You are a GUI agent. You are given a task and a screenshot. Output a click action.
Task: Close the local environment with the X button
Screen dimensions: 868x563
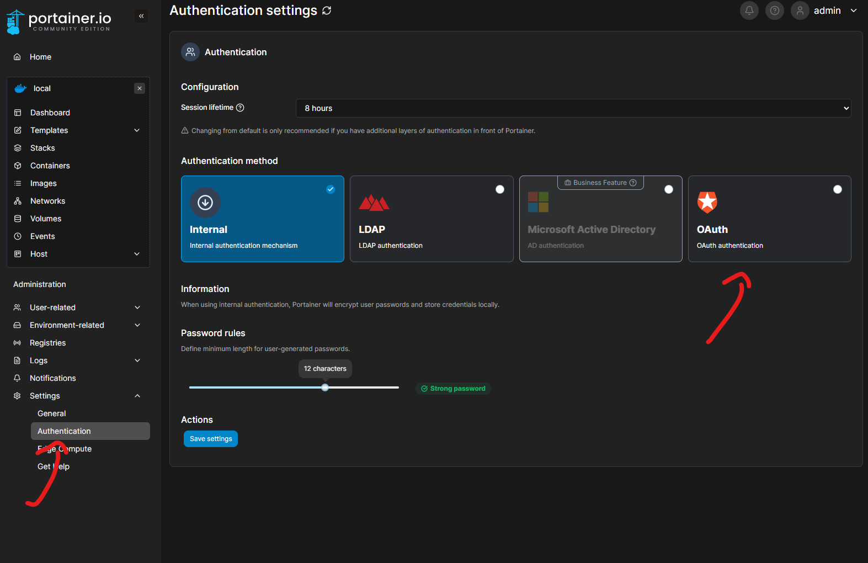(140, 88)
